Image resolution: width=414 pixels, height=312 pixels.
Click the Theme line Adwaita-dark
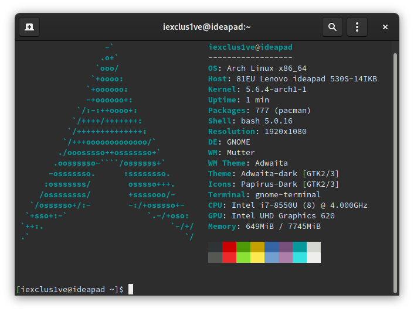click(x=273, y=174)
